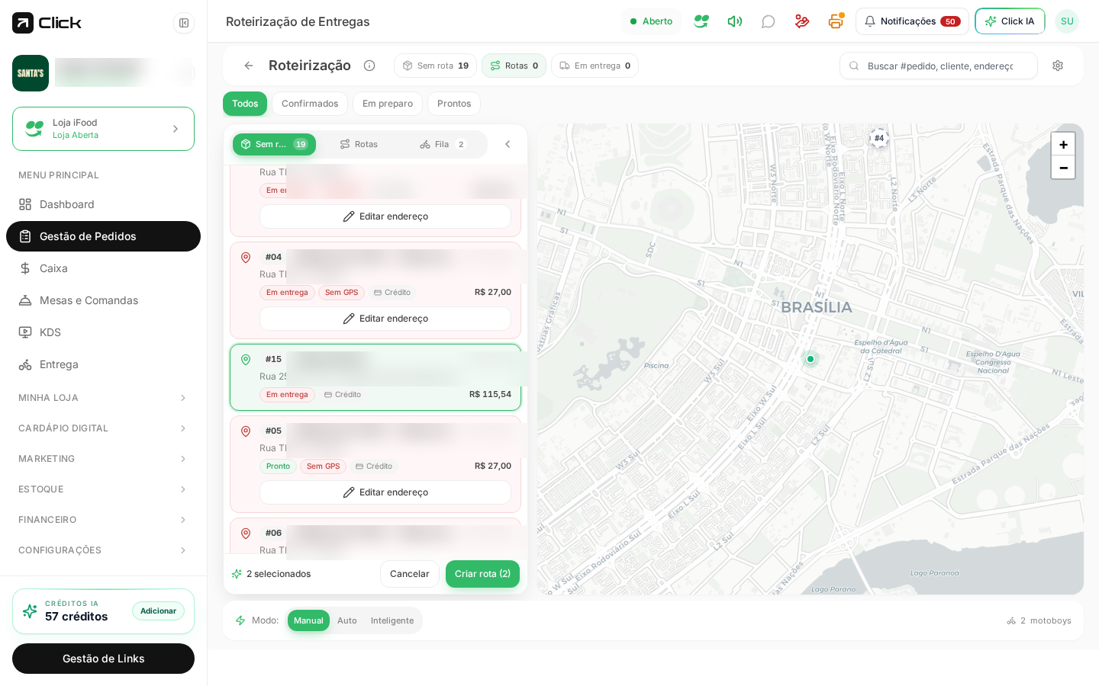Open the chat bubble icon in header
Image resolution: width=1099 pixels, height=686 pixels.
click(769, 21)
